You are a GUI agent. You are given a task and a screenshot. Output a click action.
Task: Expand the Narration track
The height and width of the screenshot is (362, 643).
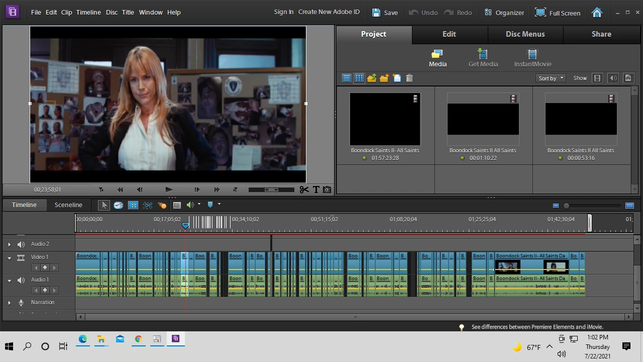9,303
